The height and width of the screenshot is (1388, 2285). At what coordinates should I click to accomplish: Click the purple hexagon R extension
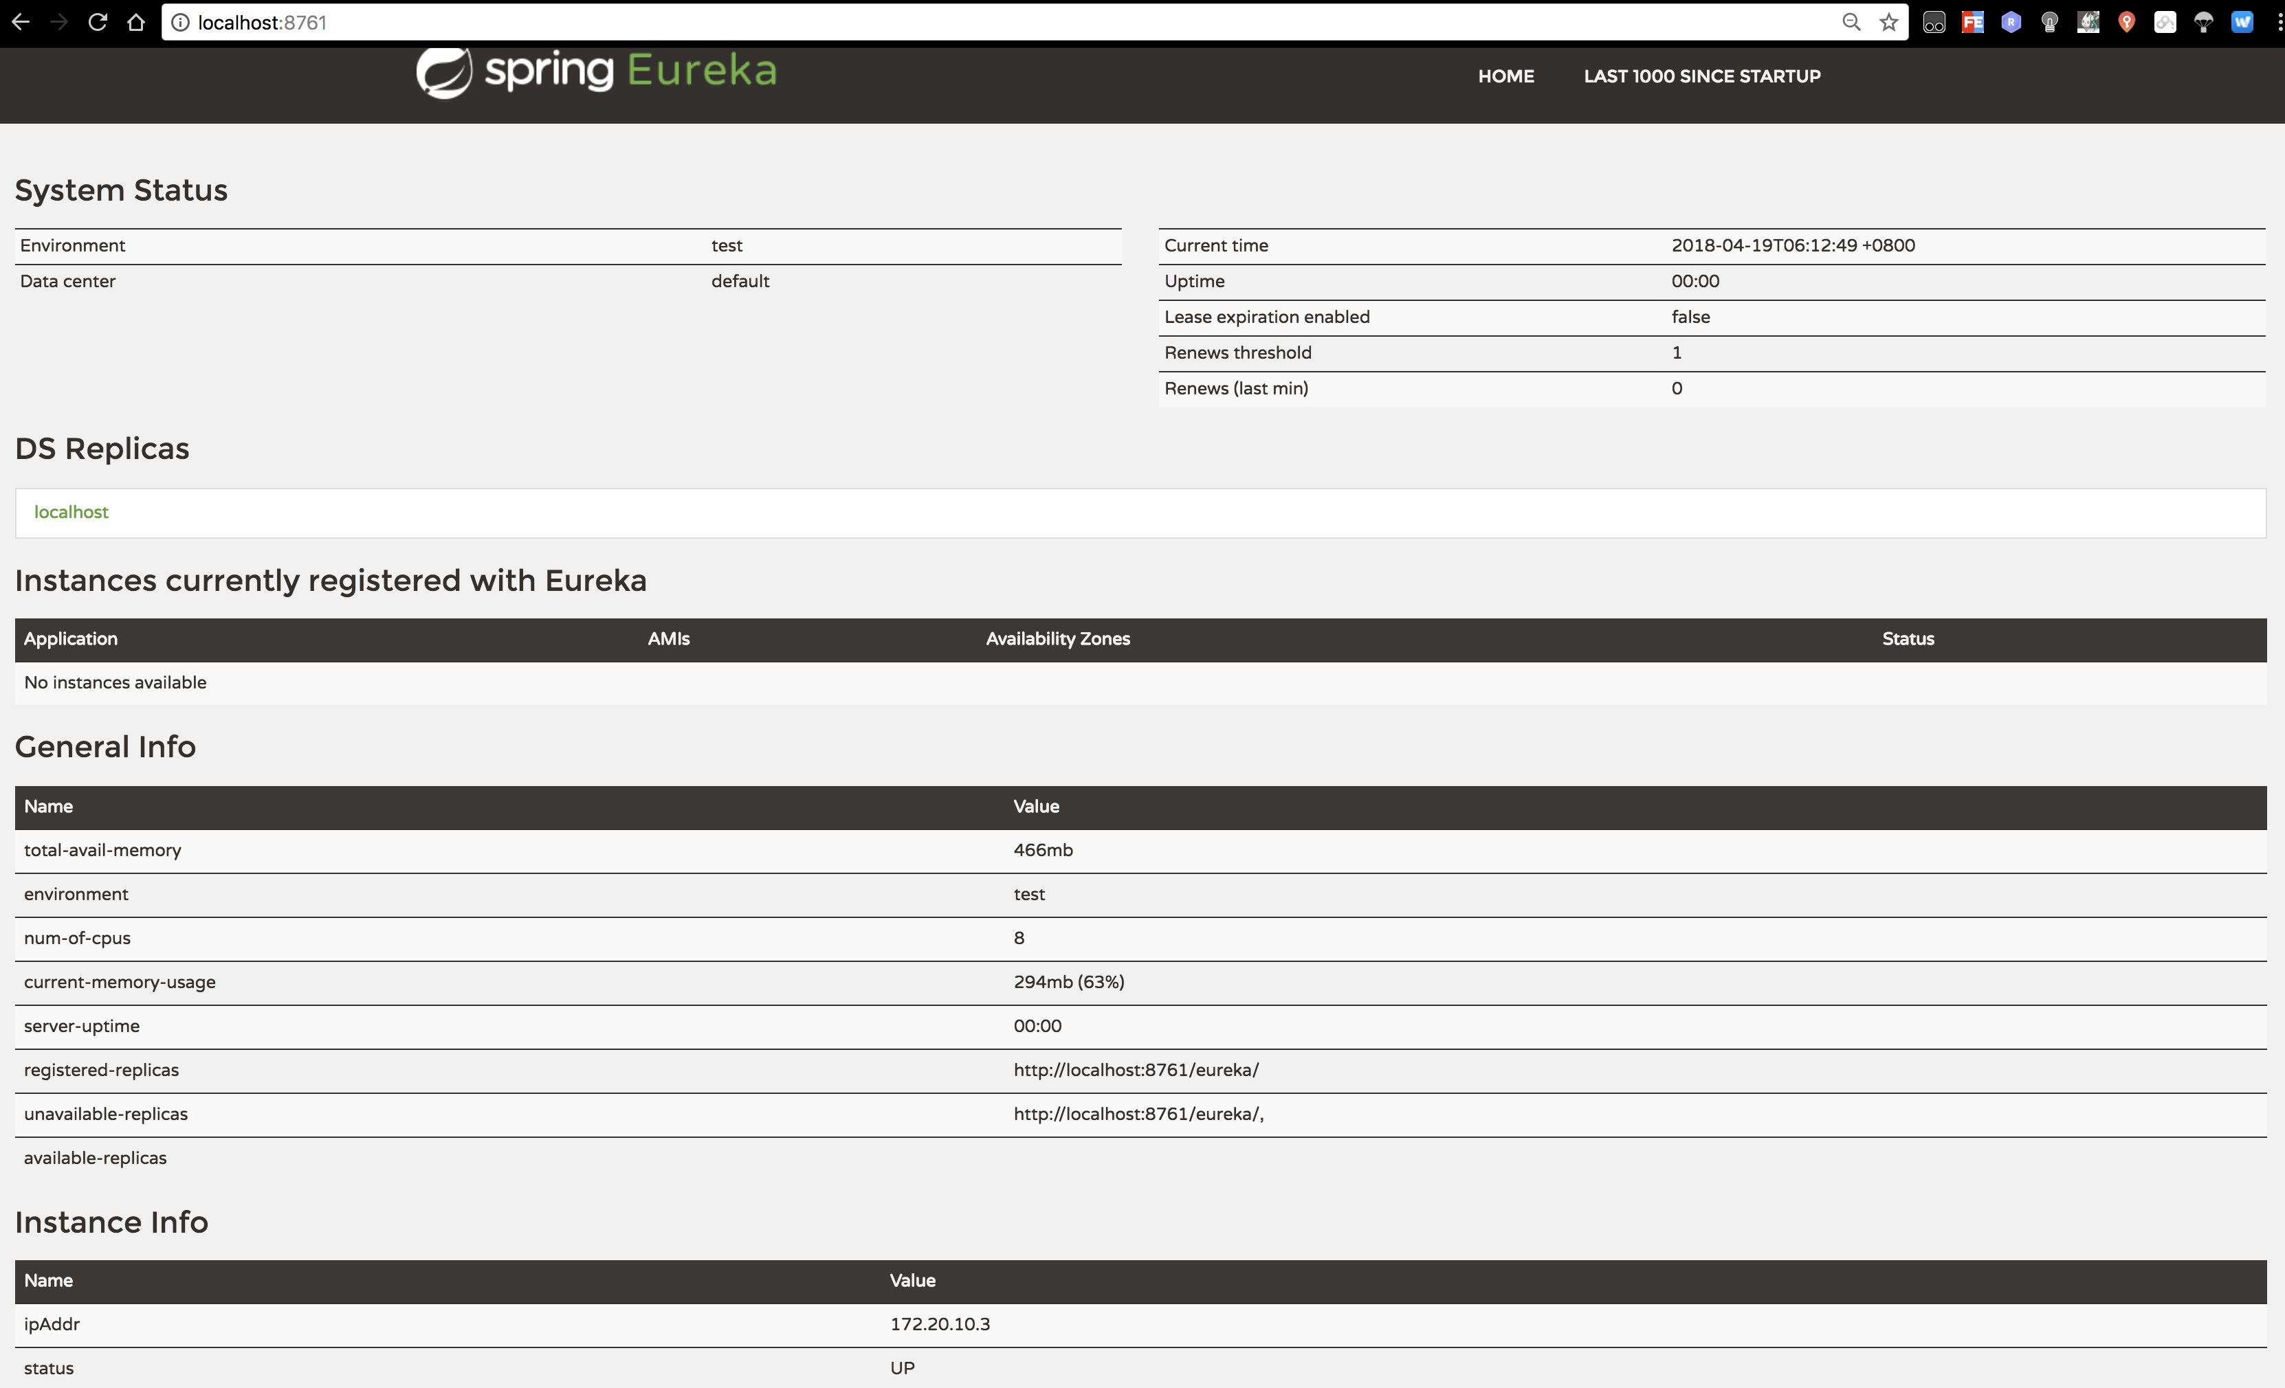[2011, 22]
